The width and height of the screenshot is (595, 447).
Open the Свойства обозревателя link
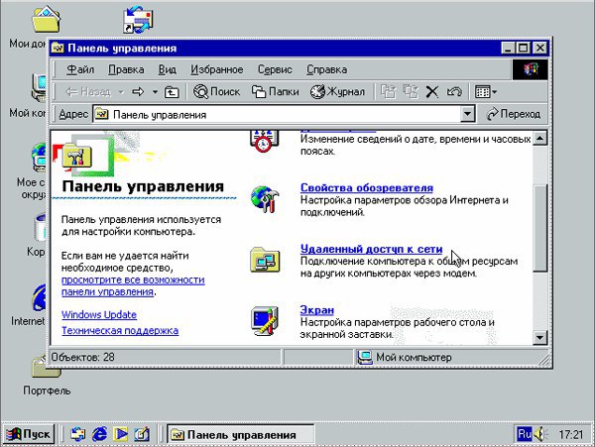367,187
